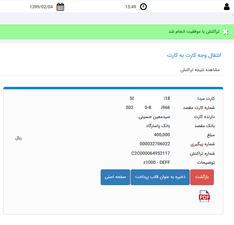234x225 pixels.
Task: Download the receipt via the PDF icon
Action: [204, 196]
